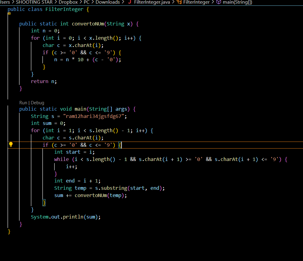Click System.out.println(sum) statement
This screenshot has width=303, height=261.
click(66, 217)
